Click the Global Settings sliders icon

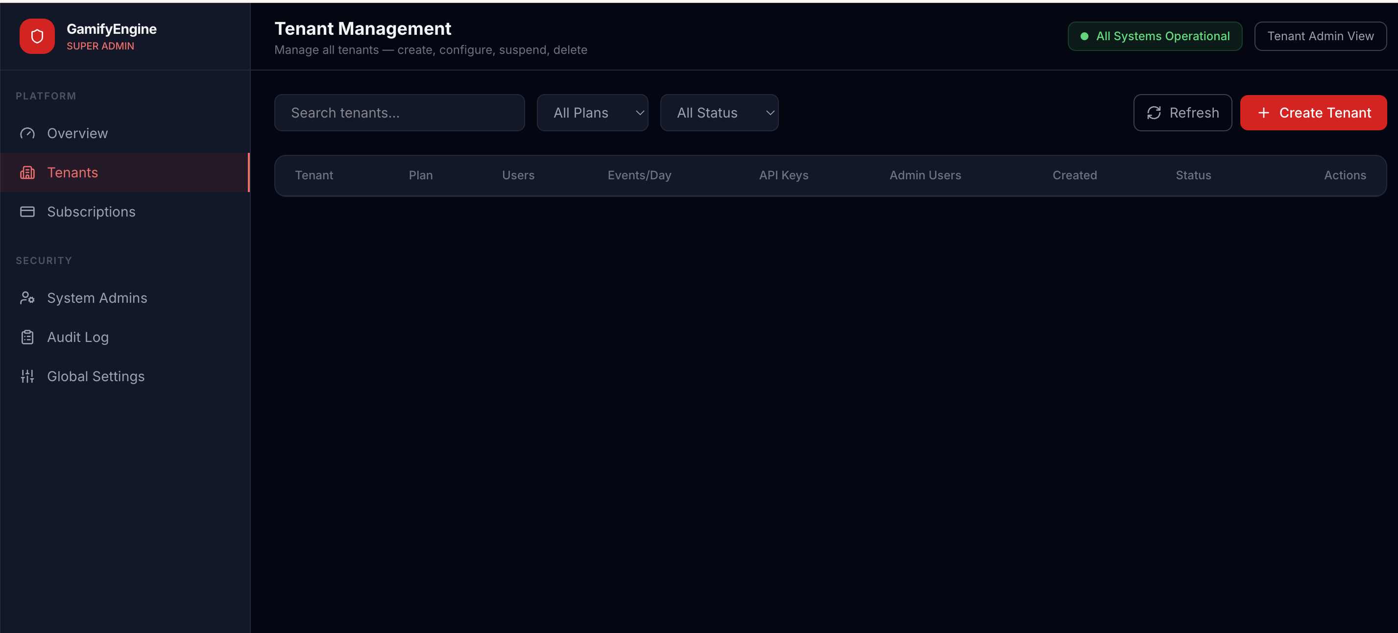(27, 376)
